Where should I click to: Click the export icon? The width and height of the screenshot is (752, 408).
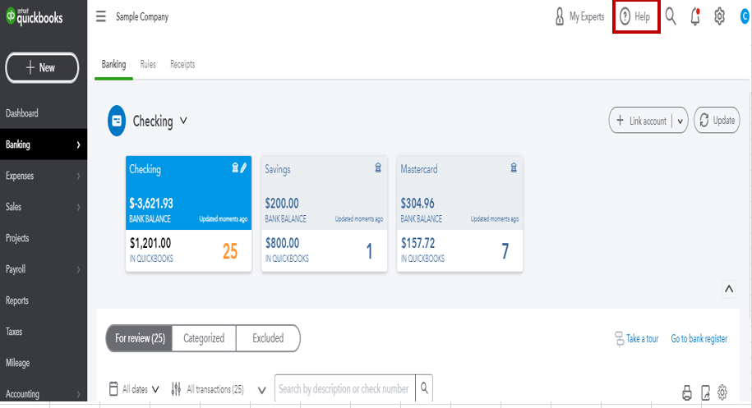pyautogui.click(x=705, y=392)
